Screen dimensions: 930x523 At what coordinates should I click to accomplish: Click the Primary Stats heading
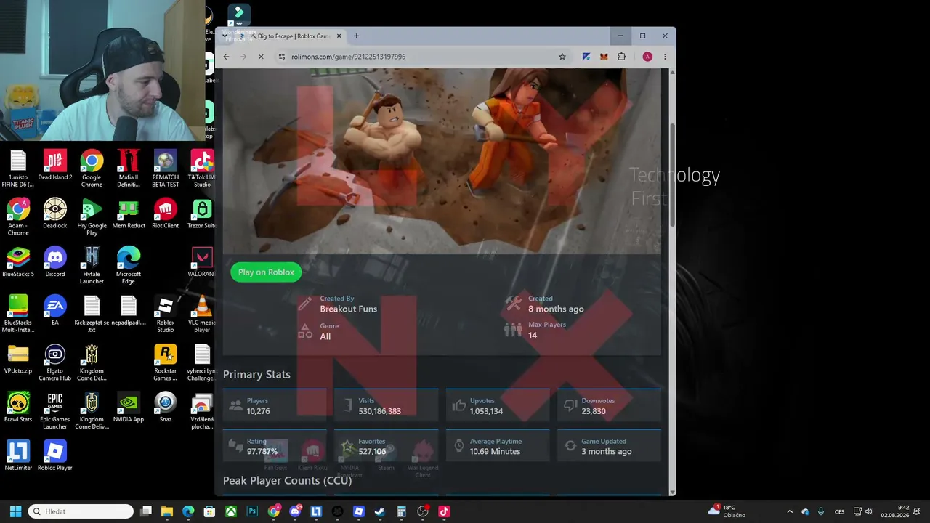point(256,374)
